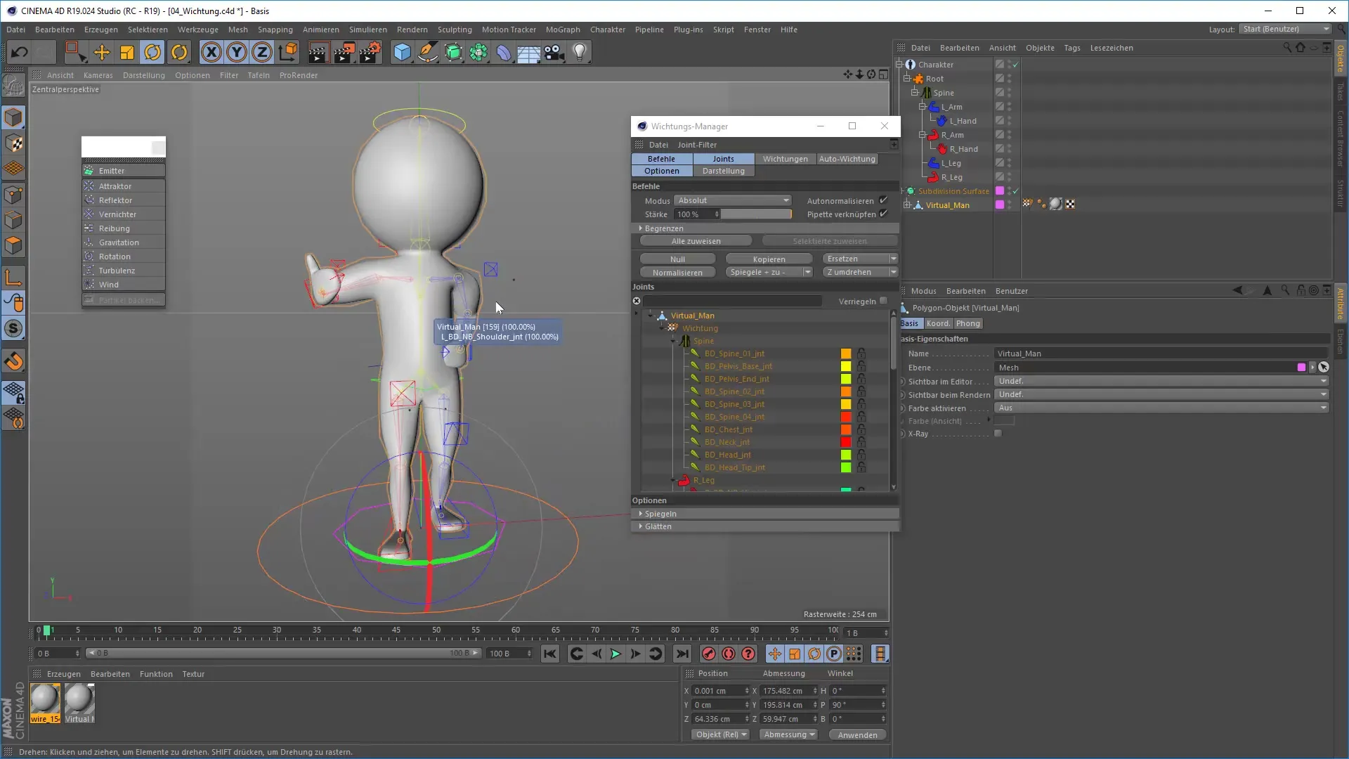Click the coordinate system icon
This screenshot has height=759, width=1349.
[x=288, y=52]
